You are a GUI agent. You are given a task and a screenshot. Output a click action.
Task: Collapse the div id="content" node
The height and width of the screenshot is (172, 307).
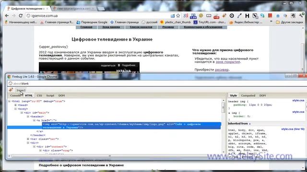click(34, 147)
